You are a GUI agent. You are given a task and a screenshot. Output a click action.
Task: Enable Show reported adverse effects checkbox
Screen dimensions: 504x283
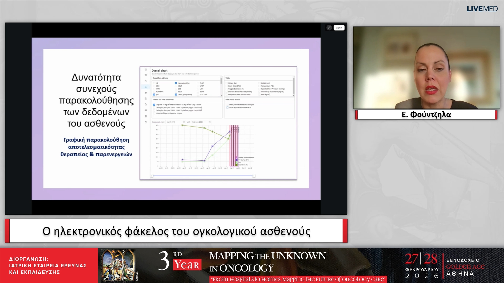(227, 107)
